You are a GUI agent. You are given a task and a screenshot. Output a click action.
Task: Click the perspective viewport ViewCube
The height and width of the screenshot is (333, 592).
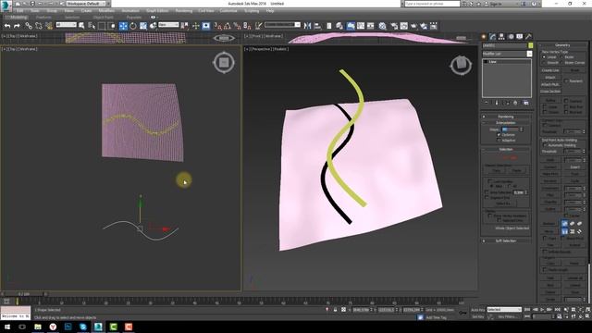click(461, 65)
